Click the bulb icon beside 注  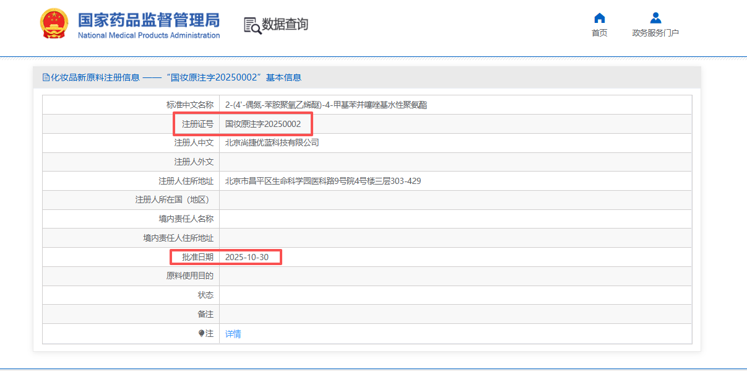tap(201, 333)
